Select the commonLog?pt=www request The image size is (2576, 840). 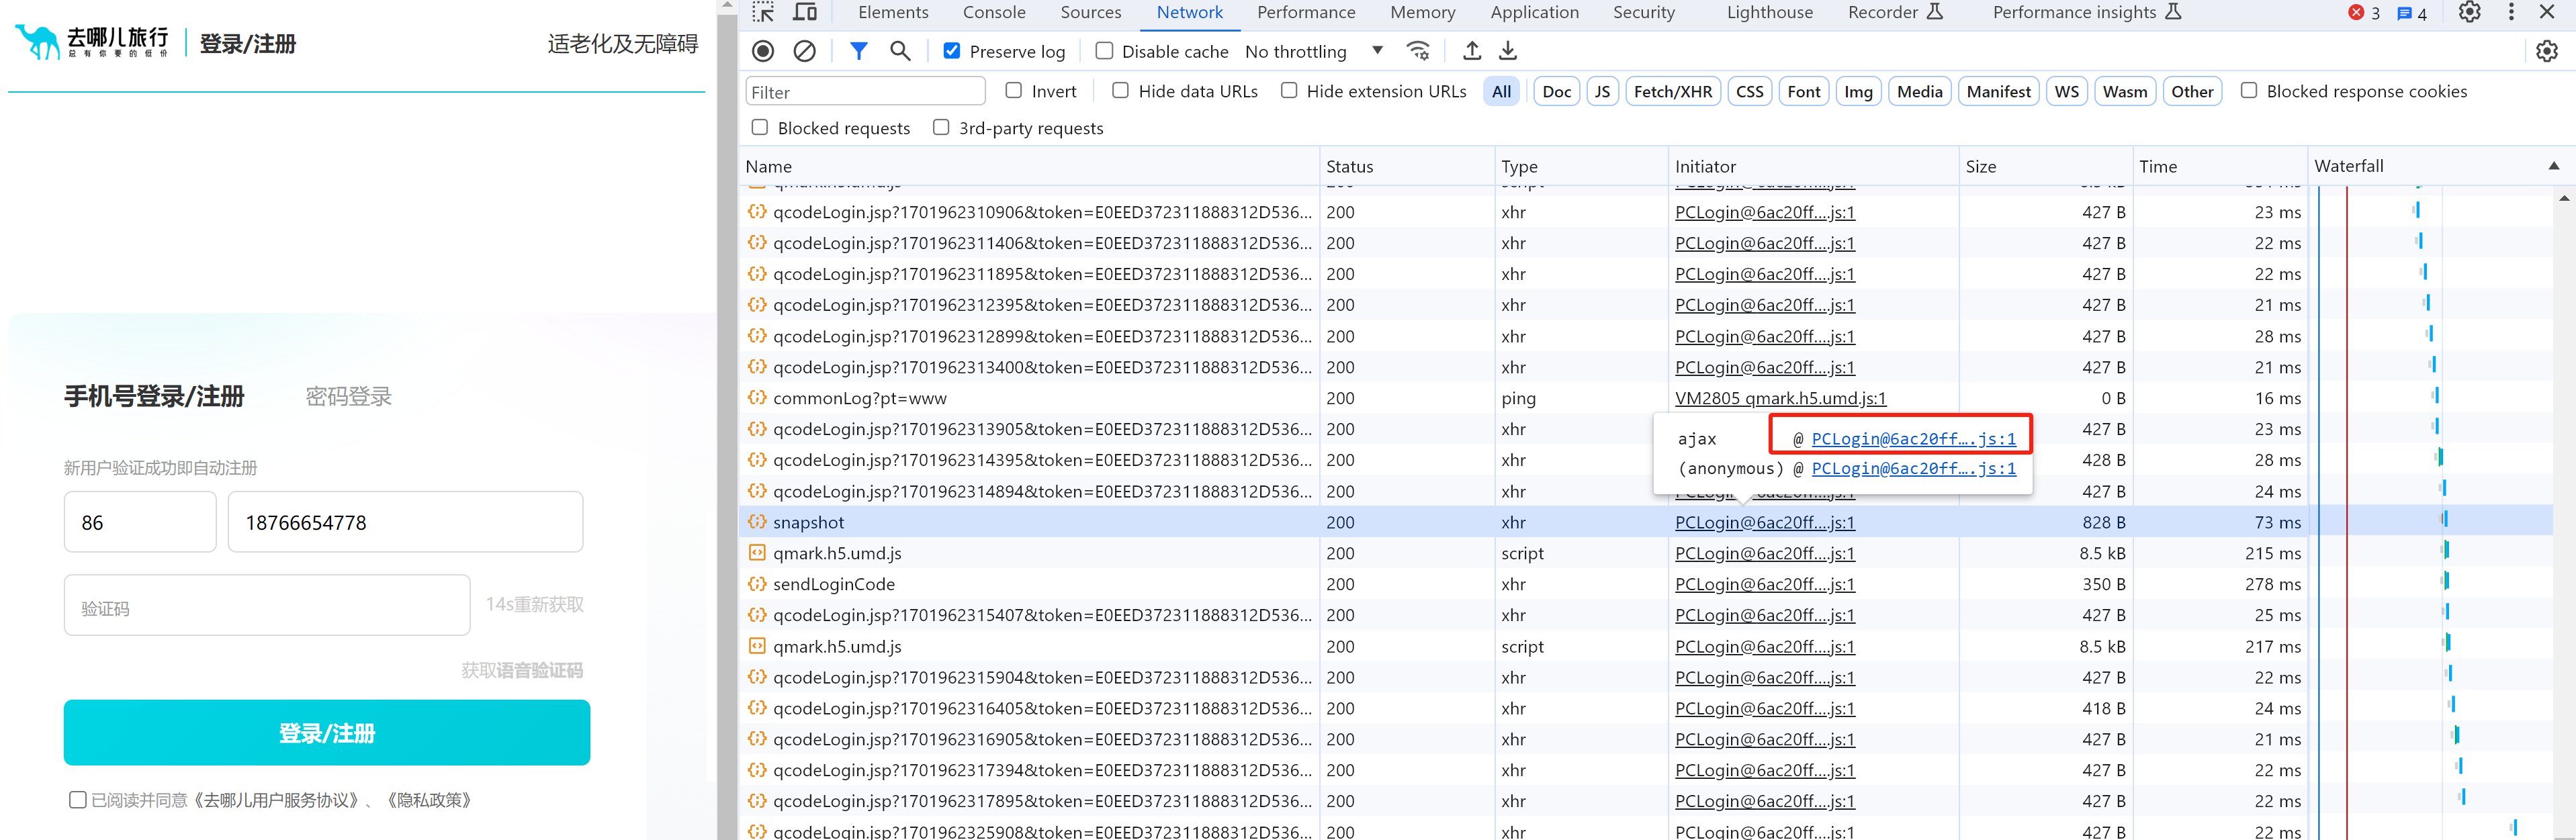click(x=859, y=398)
